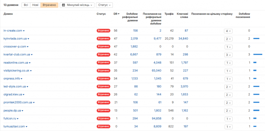Expand the caret next to readonline.com.ua
This screenshot has height=131, width=265.
[30, 63]
